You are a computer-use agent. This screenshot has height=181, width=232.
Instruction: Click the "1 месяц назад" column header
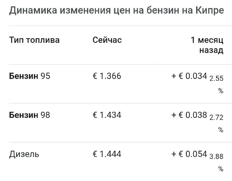[x=207, y=45]
